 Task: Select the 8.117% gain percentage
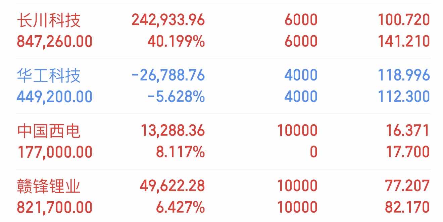click(180, 152)
